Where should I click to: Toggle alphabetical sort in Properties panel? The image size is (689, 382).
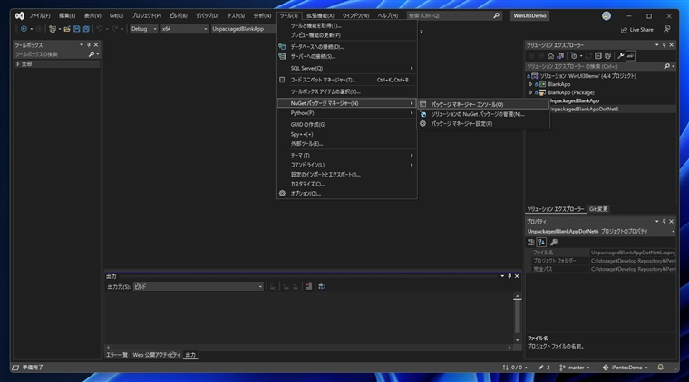pos(541,242)
